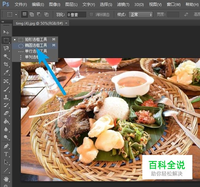Select the Dodge tool

click(6, 137)
